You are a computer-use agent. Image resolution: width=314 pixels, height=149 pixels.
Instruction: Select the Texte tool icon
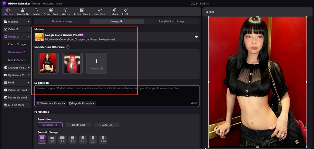[x=36, y=12]
